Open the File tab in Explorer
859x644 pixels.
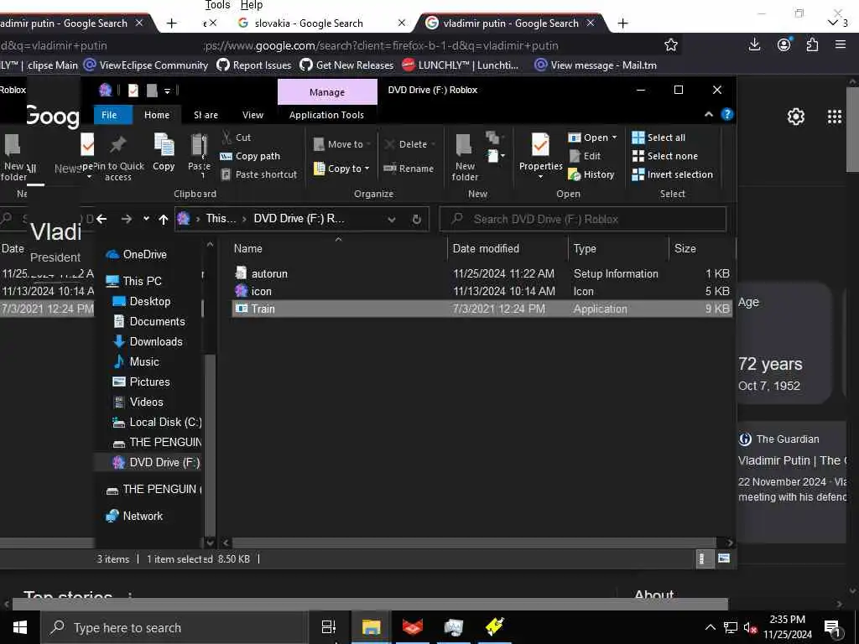(109, 115)
